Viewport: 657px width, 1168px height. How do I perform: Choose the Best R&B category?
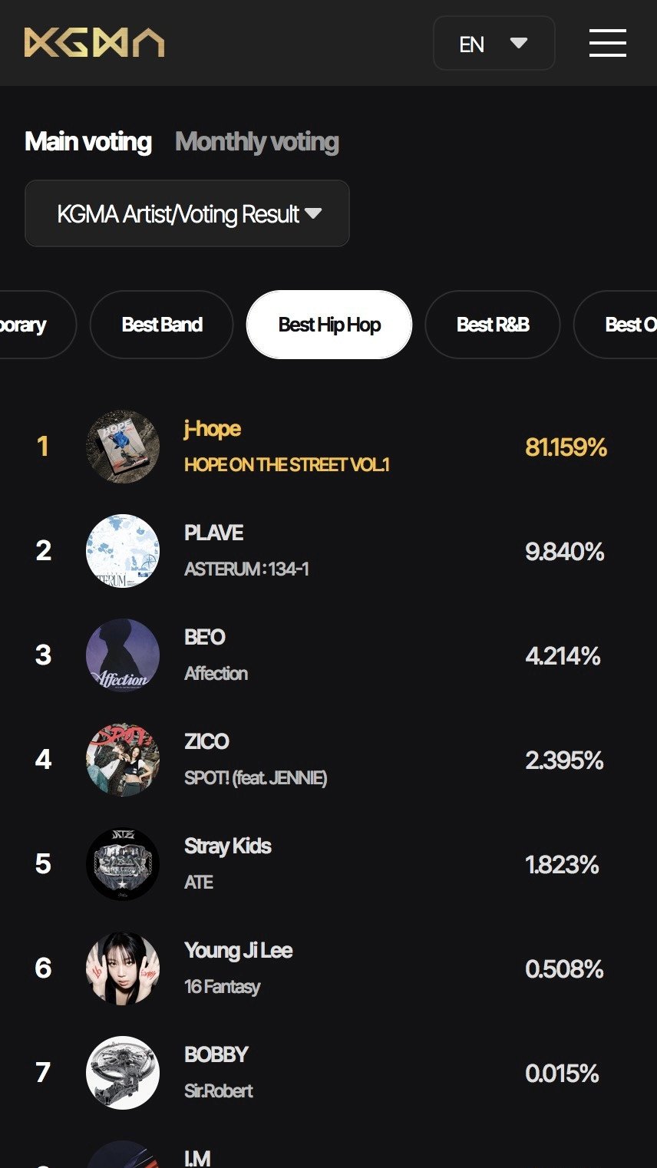[x=493, y=325]
